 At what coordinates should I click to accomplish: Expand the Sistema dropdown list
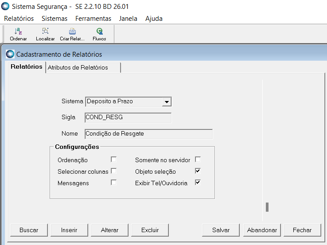(167, 102)
